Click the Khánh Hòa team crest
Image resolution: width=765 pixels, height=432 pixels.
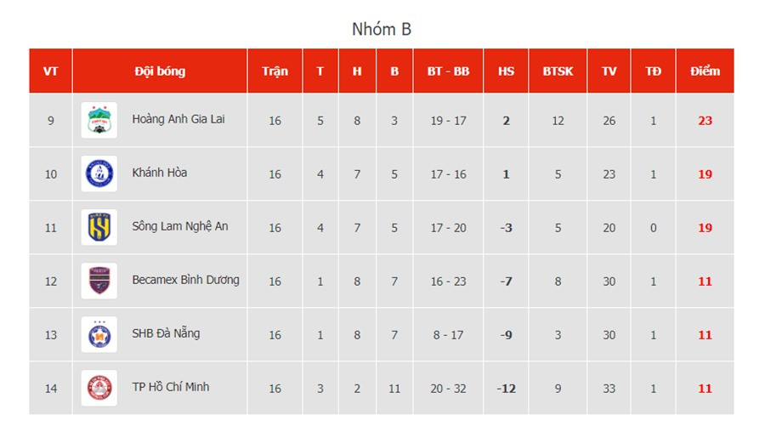pos(99,174)
